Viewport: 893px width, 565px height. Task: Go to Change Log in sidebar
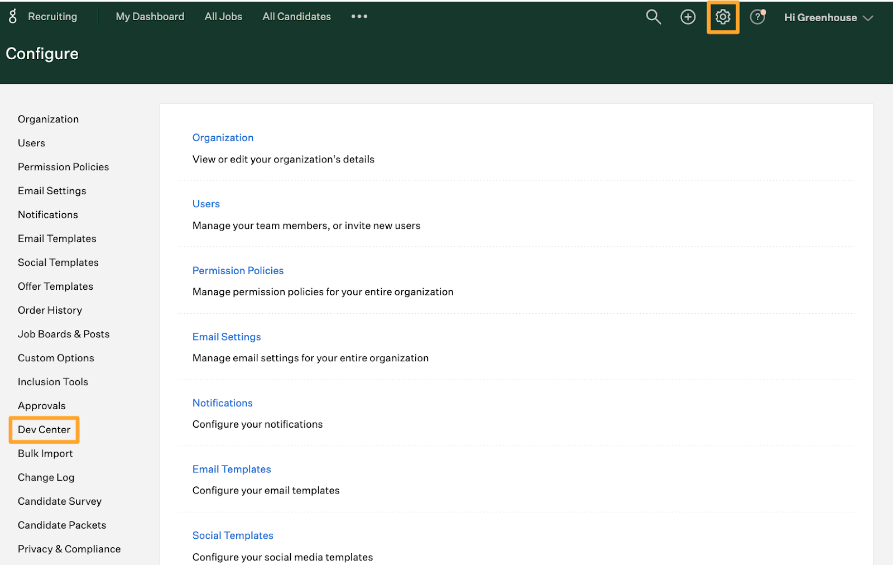46,477
